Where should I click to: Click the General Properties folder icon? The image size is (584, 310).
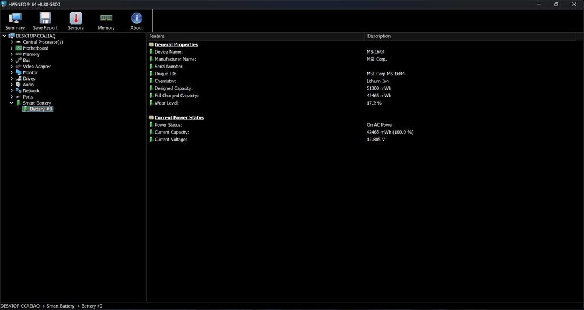pyautogui.click(x=151, y=44)
